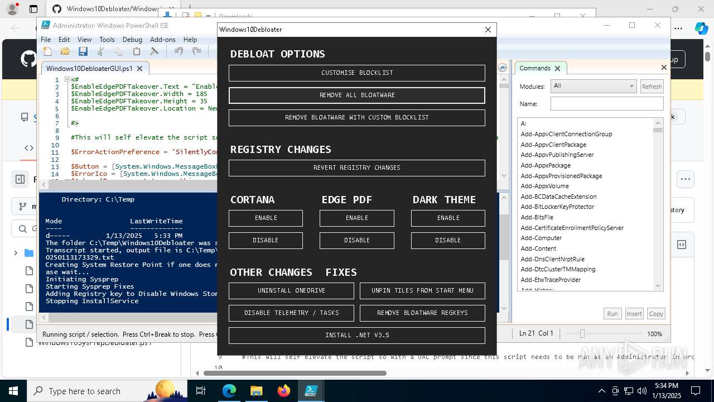Click Revert Registry Changes button
The height and width of the screenshot is (402, 714).
(x=357, y=167)
